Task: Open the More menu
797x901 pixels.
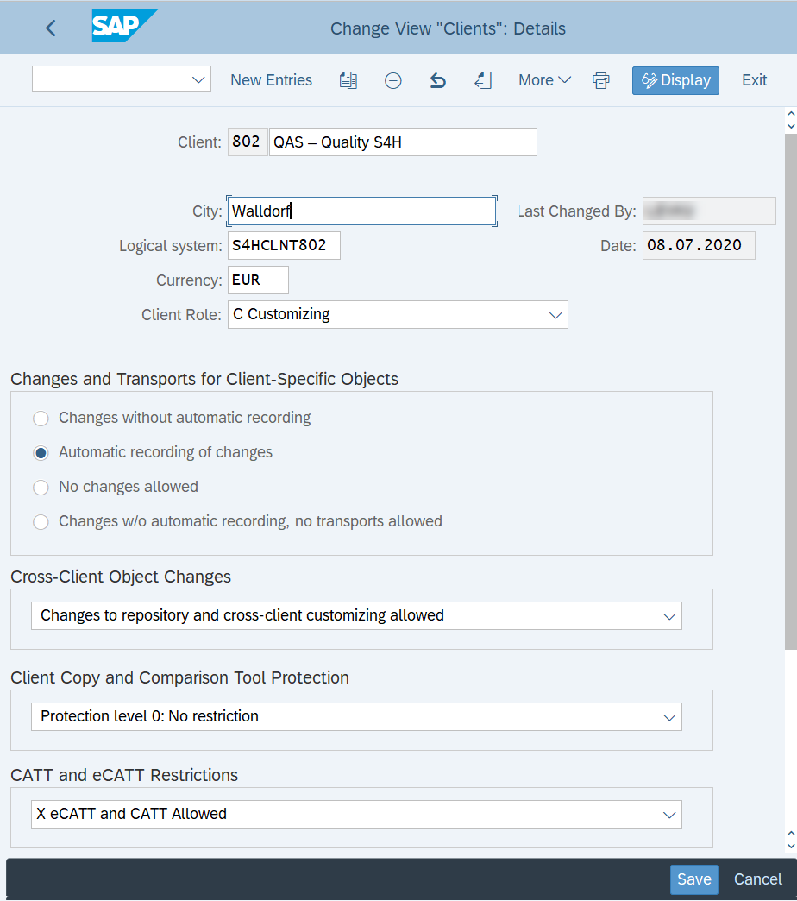Action: click(x=544, y=80)
